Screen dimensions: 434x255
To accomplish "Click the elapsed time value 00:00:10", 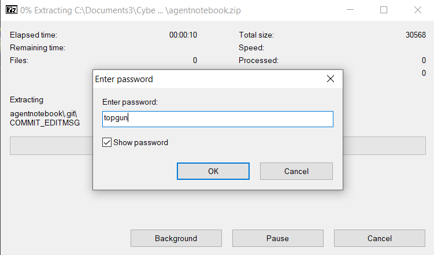I will (x=183, y=35).
